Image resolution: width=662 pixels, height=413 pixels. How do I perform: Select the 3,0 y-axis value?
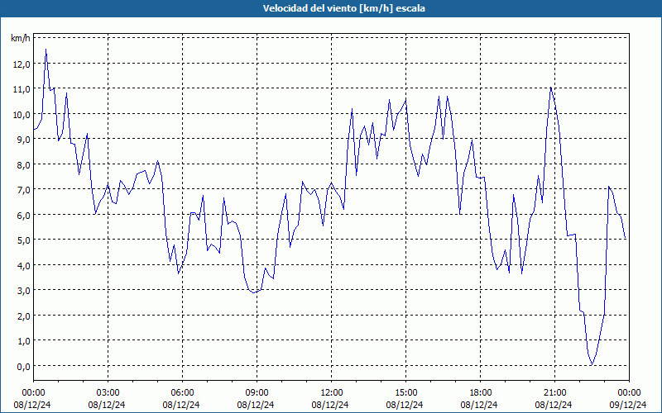pyautogui.click(x=24, y=291)
